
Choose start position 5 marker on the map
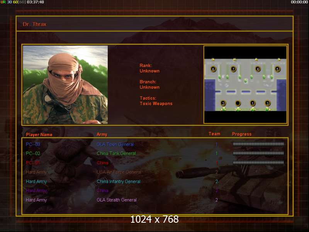[277, 69]
